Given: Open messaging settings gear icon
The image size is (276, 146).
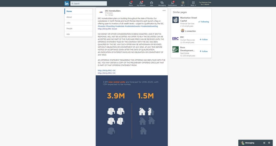Looking at the screenshot, I should pyautogui.click(x=269, y=143).
